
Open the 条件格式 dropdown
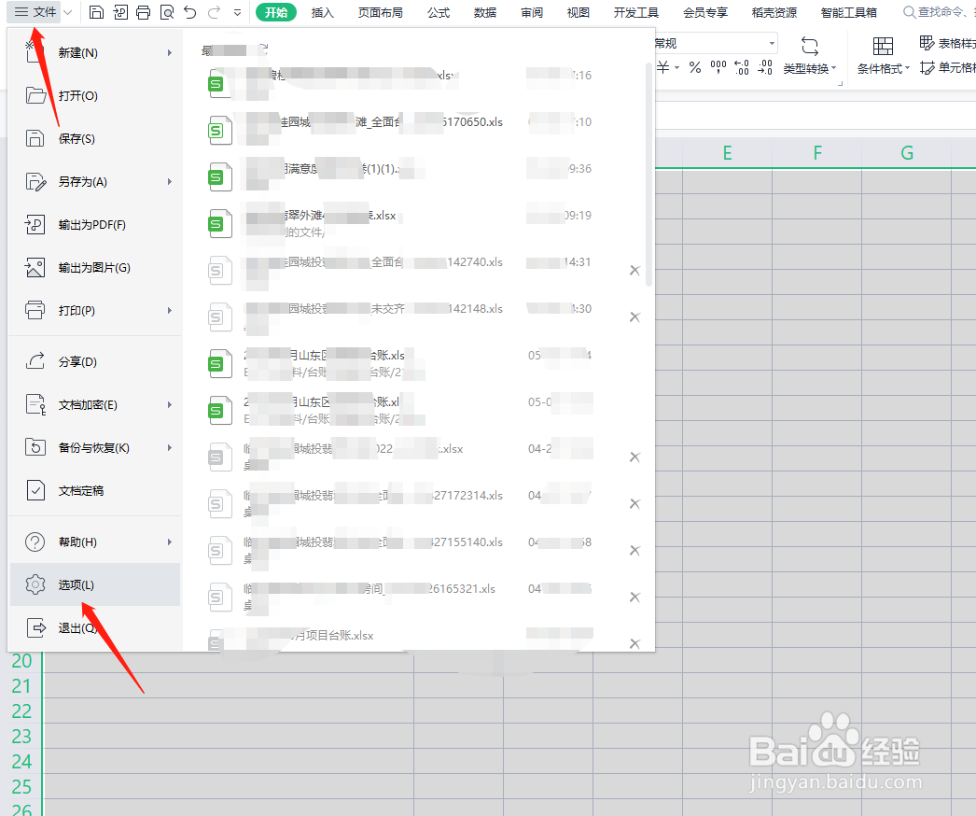coord(884,55)
